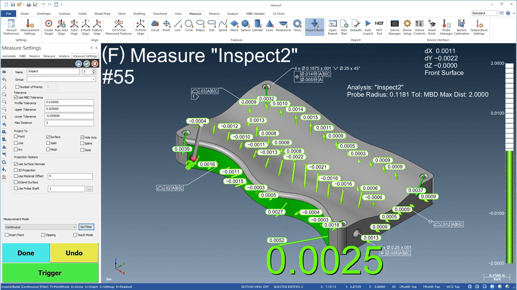This screenshot has width=517, height=290.
Task: Choose the Torus feature tool
Action: coord(297,25)
